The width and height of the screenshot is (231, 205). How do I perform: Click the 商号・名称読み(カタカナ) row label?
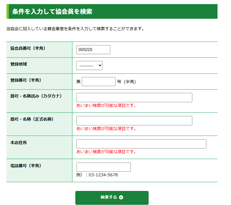pos(36,96)
